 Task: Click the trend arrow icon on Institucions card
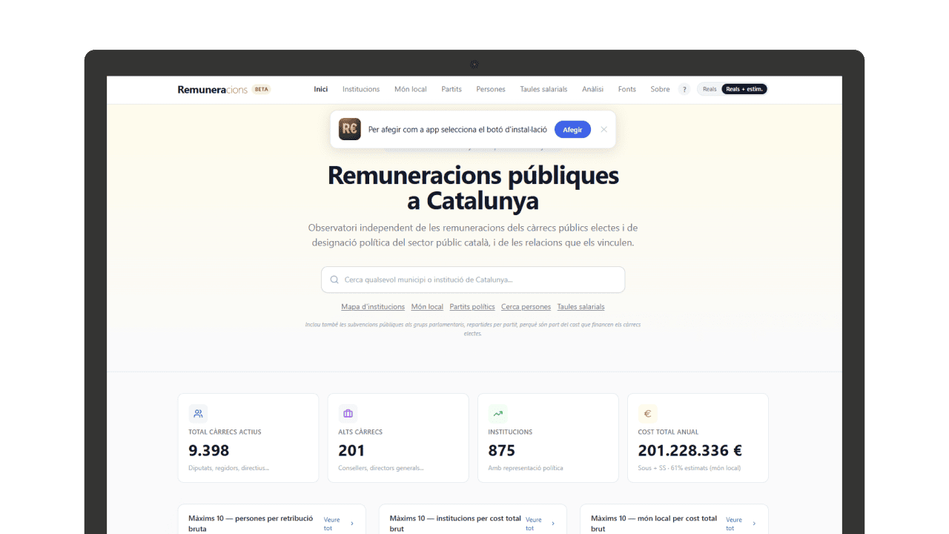coord(497,414)
